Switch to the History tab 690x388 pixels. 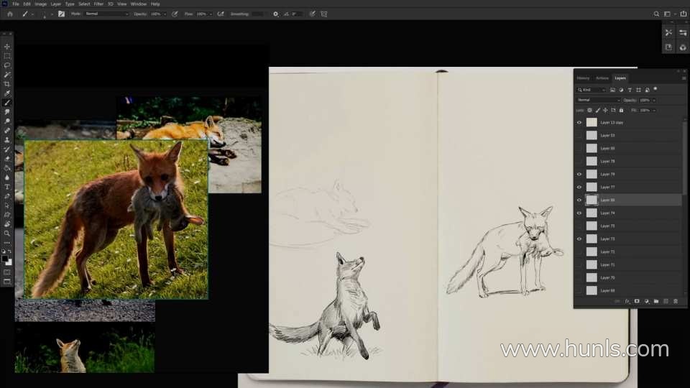coord(583,78)
